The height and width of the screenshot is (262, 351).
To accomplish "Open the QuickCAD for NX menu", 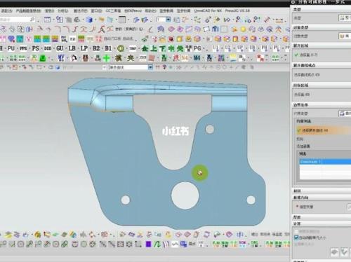I will click(208, 11).
